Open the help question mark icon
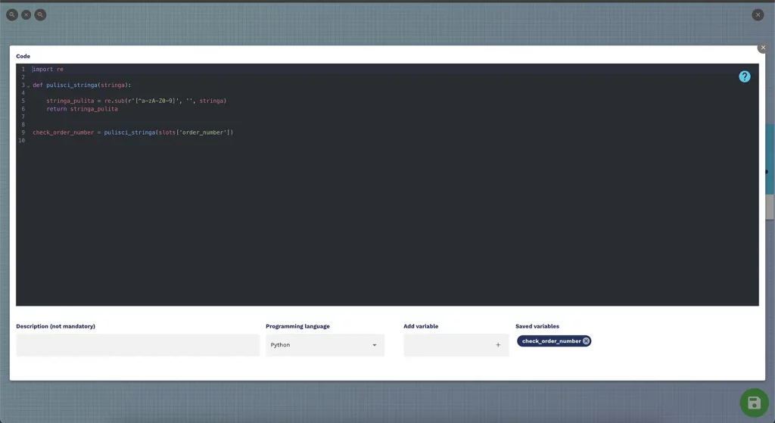Image resolution: width=775 pixels, height=423 pixels. point(745,76)
